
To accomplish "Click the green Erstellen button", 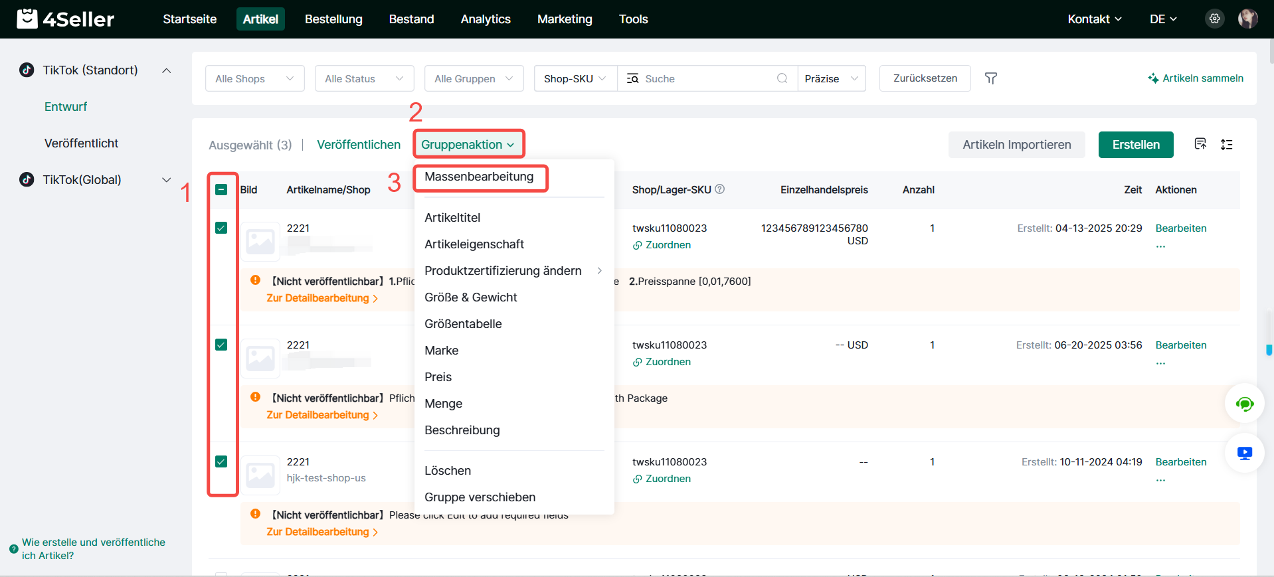I will [1135, 145].
